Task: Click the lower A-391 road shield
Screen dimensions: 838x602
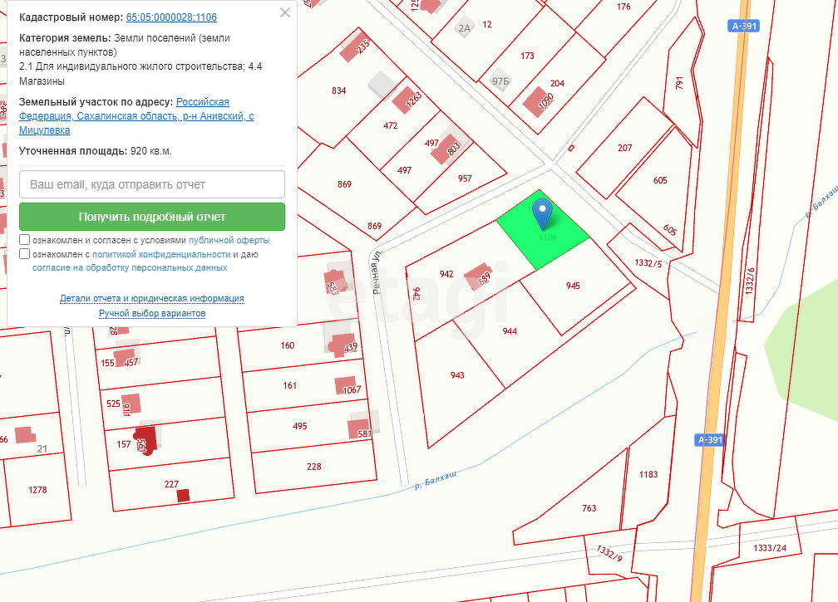Action: point(711,440)
